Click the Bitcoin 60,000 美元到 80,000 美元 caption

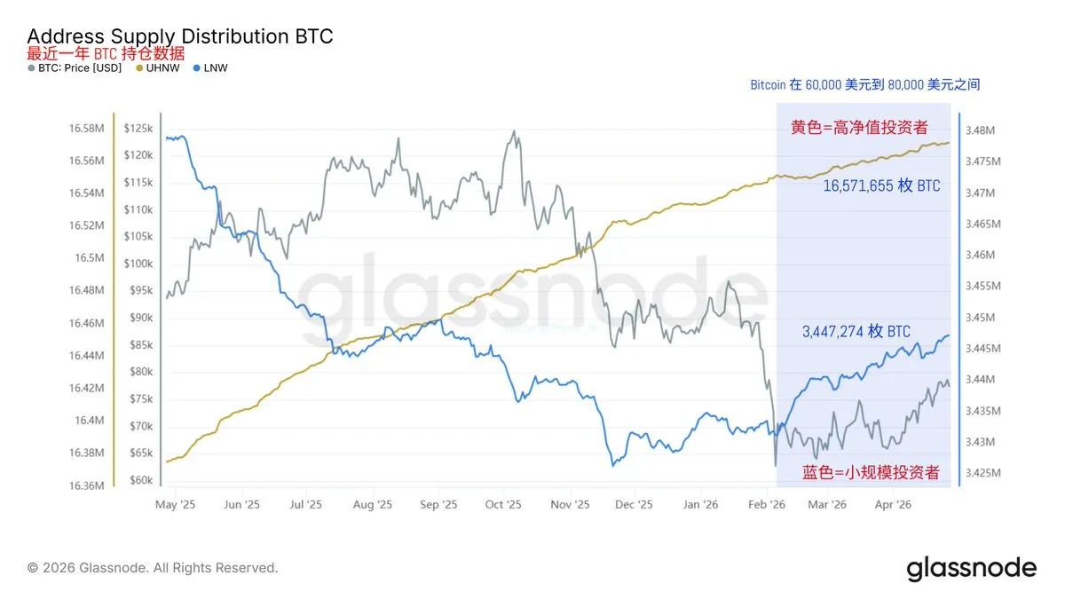864,85
